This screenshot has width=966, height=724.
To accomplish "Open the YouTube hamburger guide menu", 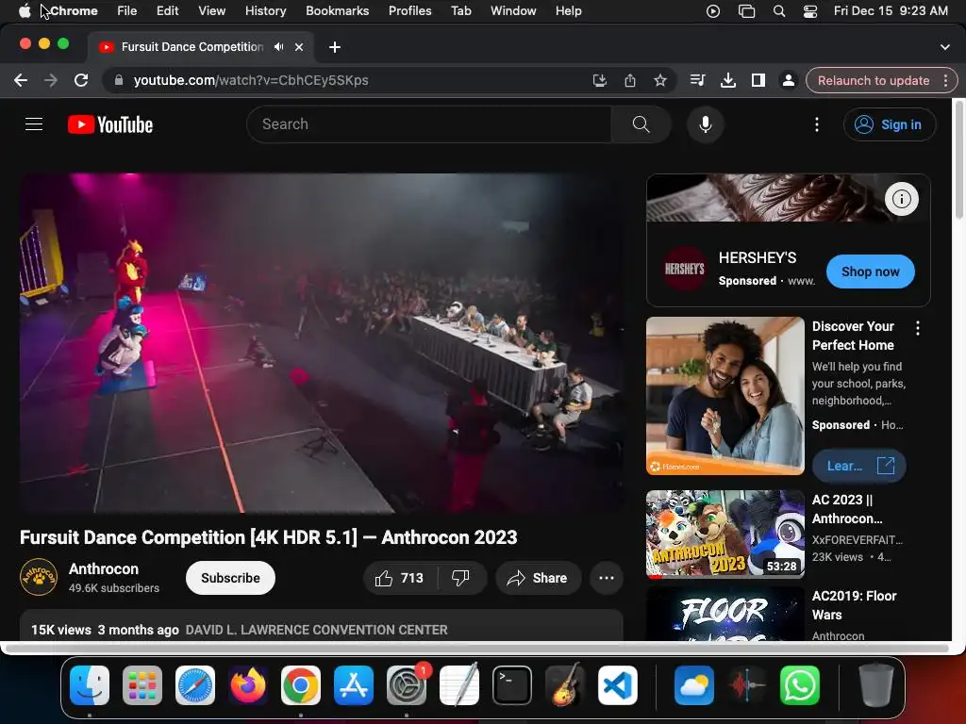I will [34, 124].
